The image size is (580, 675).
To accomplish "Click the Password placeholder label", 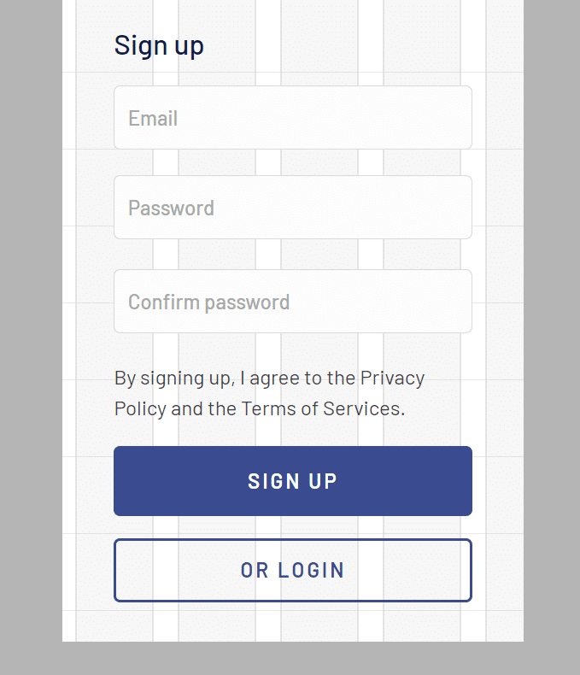I will 171,208.
